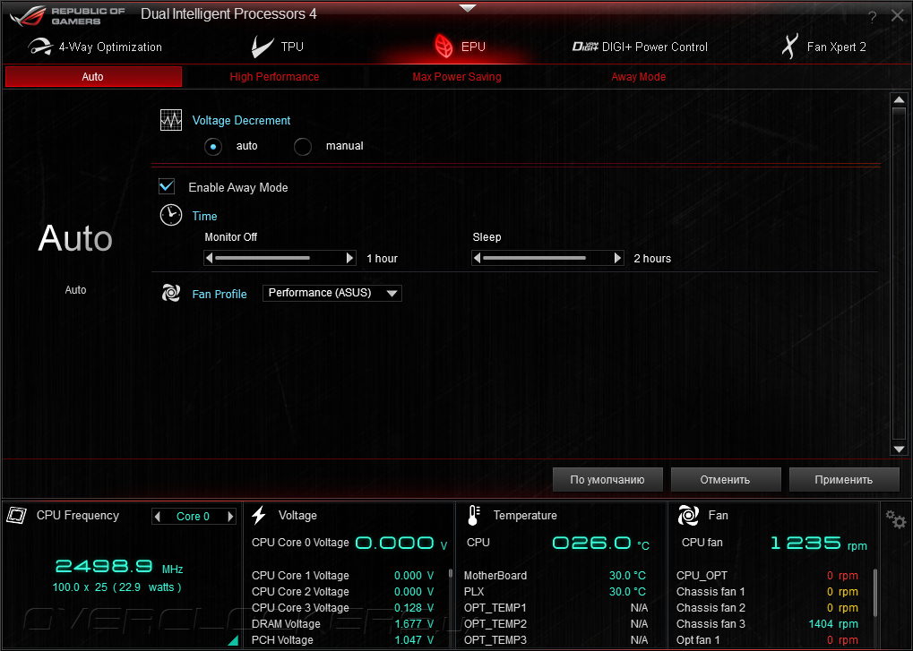Viewport: 913px width, 651px height.
Task: Click the Temperature thermometer icon
Action: [x=474, y=516]
